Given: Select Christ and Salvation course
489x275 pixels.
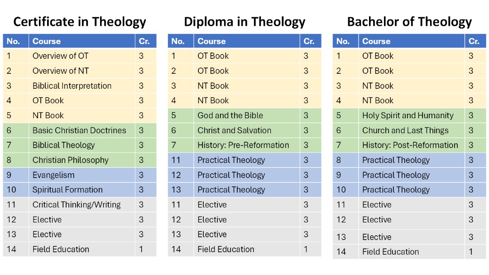Looking at the screenshot, I should tap(234, 130).
